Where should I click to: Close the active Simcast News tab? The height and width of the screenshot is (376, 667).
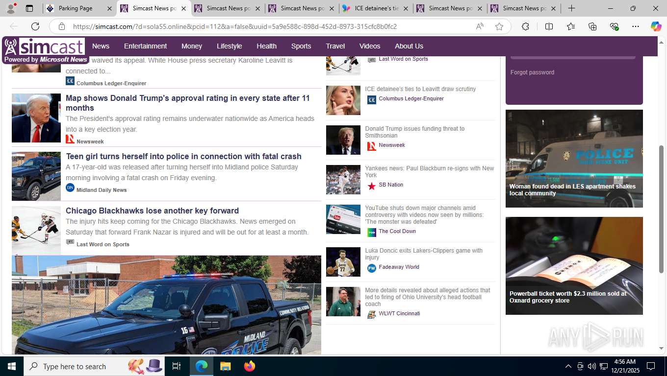coord(183,8)
